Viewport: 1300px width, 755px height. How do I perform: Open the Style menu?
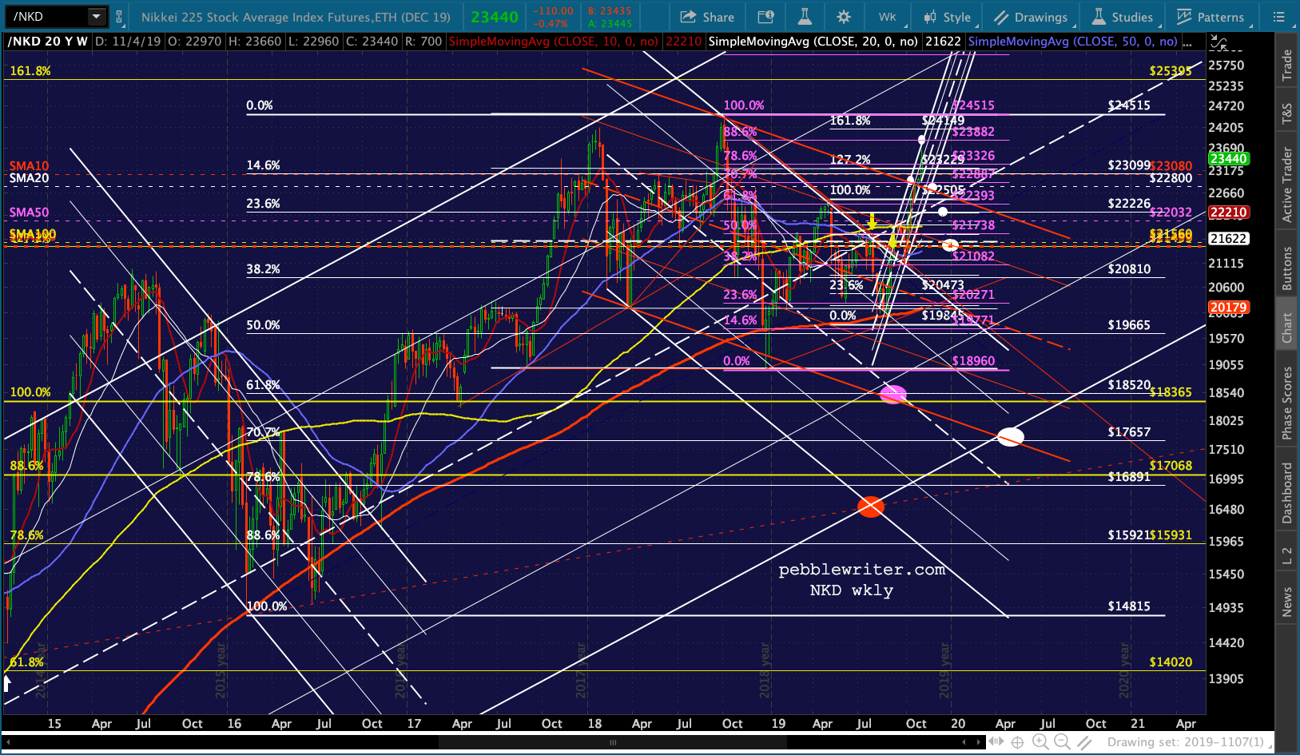pyautogui.click(x=947, y=17)
